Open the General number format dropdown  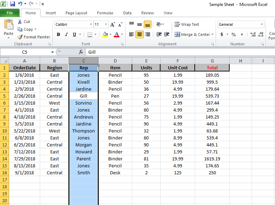click(x=262, y=24)
